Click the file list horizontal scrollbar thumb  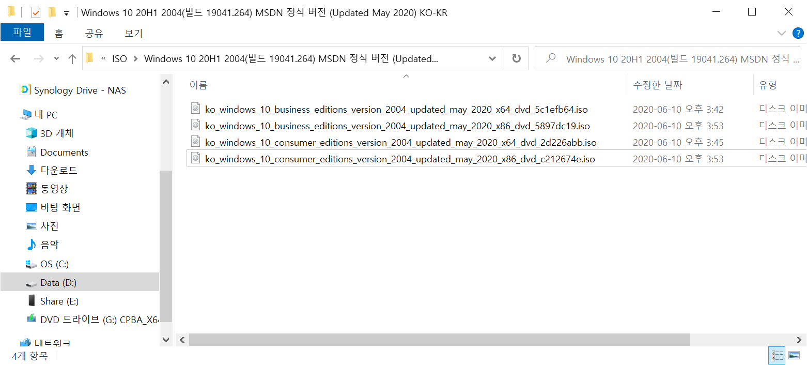[x=440, y=340]
